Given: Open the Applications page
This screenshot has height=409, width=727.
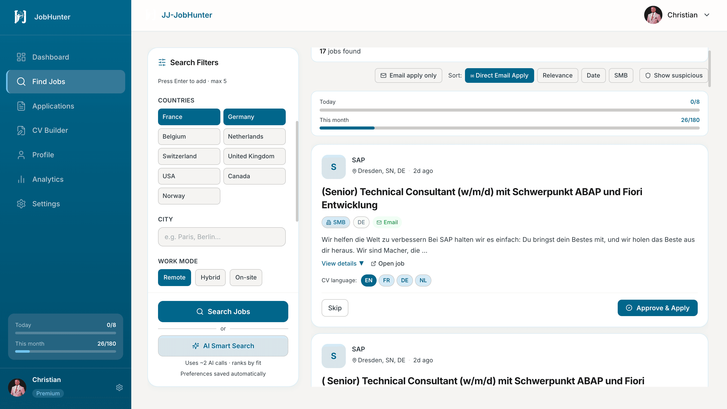Looking at the screenshot, I should pyautogui.click(x=65, y=106).
